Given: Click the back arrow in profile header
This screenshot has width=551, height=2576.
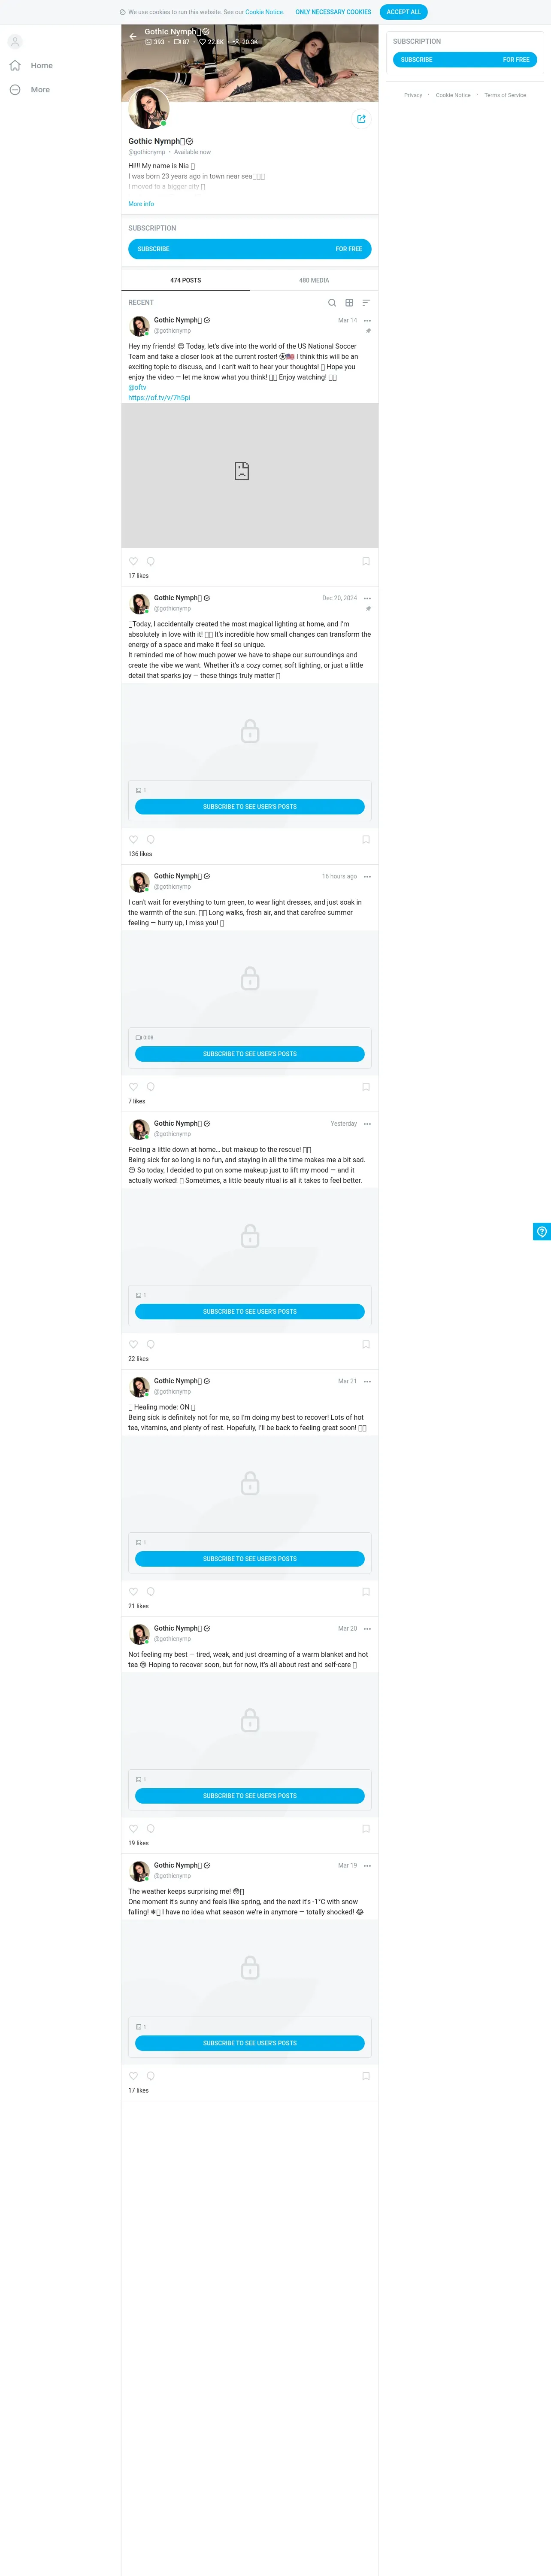Looking at the screenshot, I should coord(133,36).
